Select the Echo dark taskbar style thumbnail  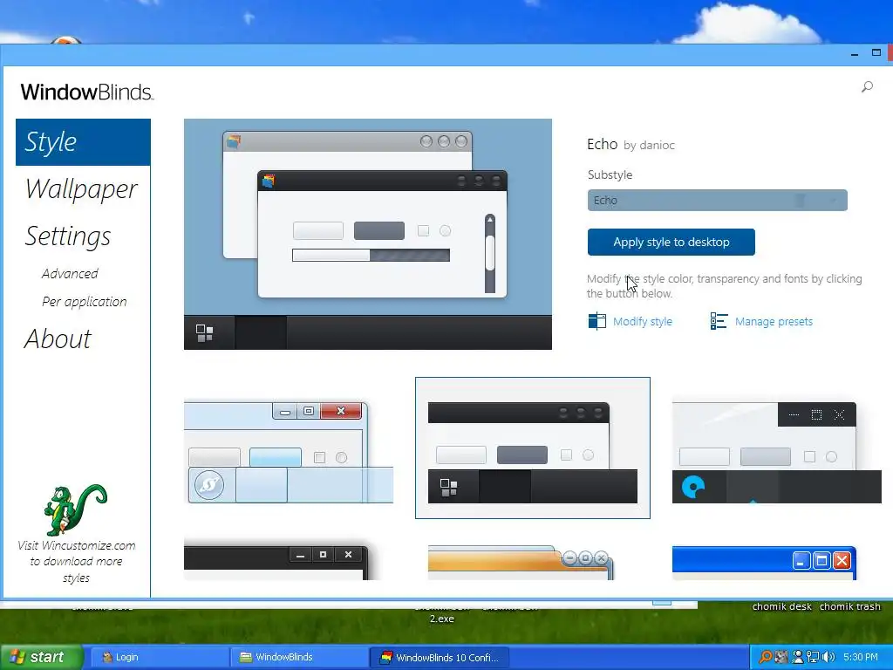coord(533,448)
